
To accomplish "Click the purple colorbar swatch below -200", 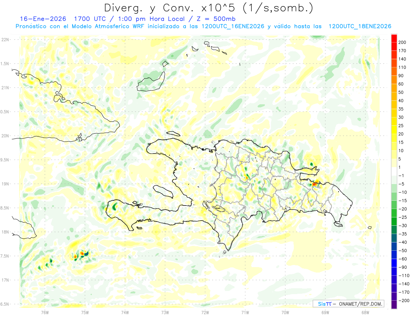I will point(394,305).
